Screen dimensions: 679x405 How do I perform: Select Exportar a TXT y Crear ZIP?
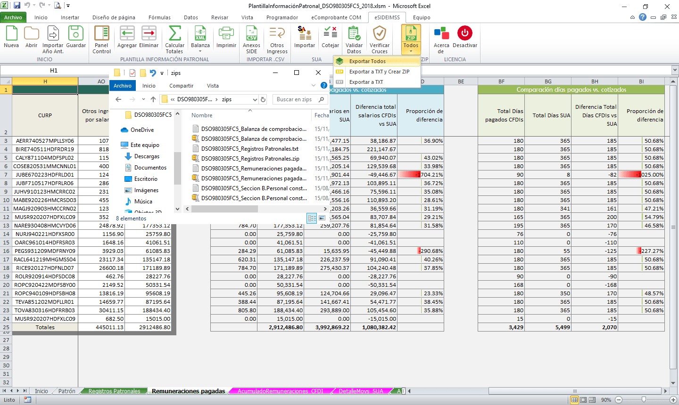pos(377,72)
